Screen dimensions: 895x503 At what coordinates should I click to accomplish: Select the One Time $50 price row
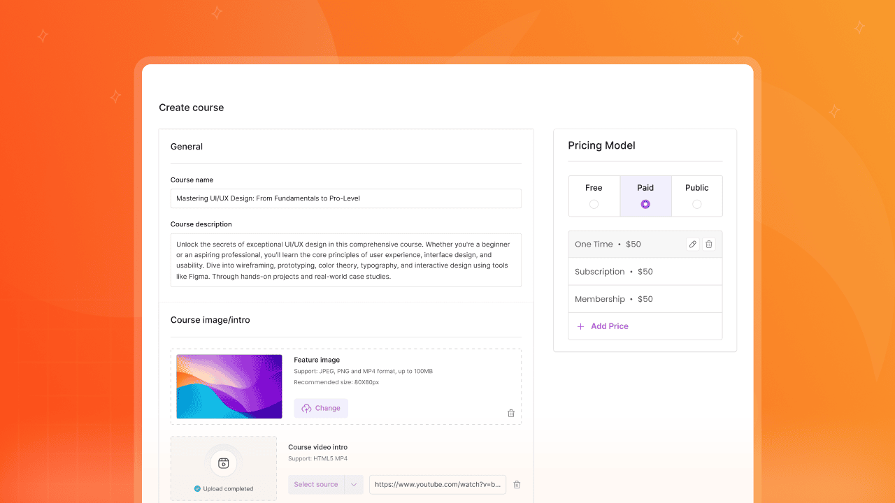645,244
